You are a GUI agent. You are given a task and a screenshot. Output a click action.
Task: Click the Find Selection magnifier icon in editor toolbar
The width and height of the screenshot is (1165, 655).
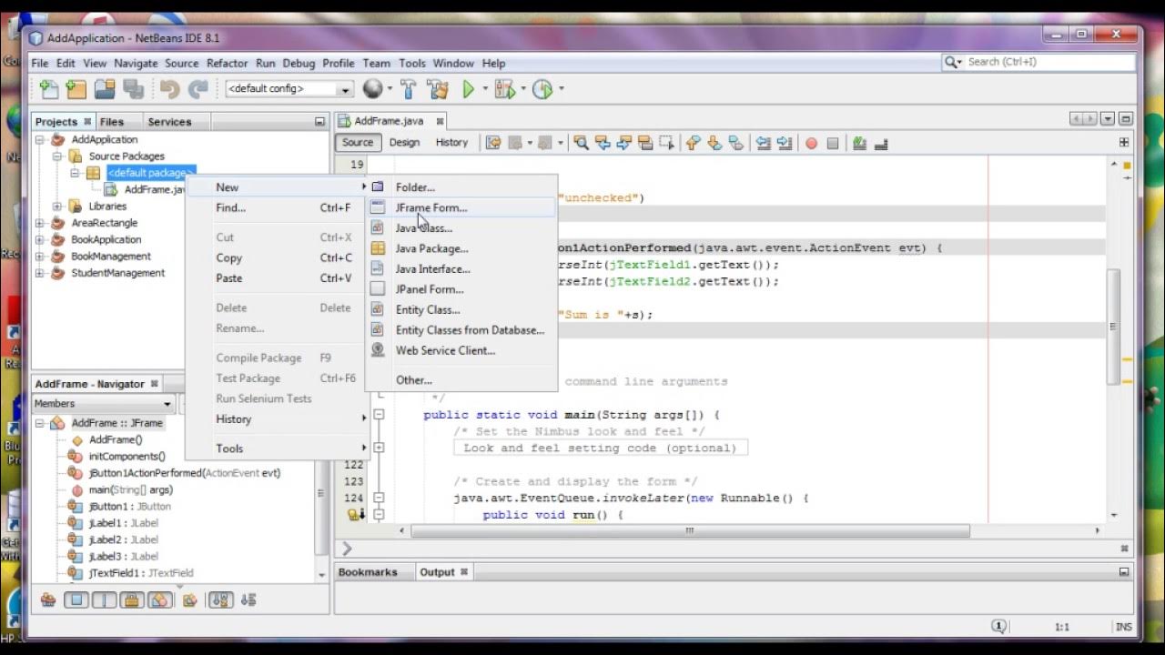(581, 143)
